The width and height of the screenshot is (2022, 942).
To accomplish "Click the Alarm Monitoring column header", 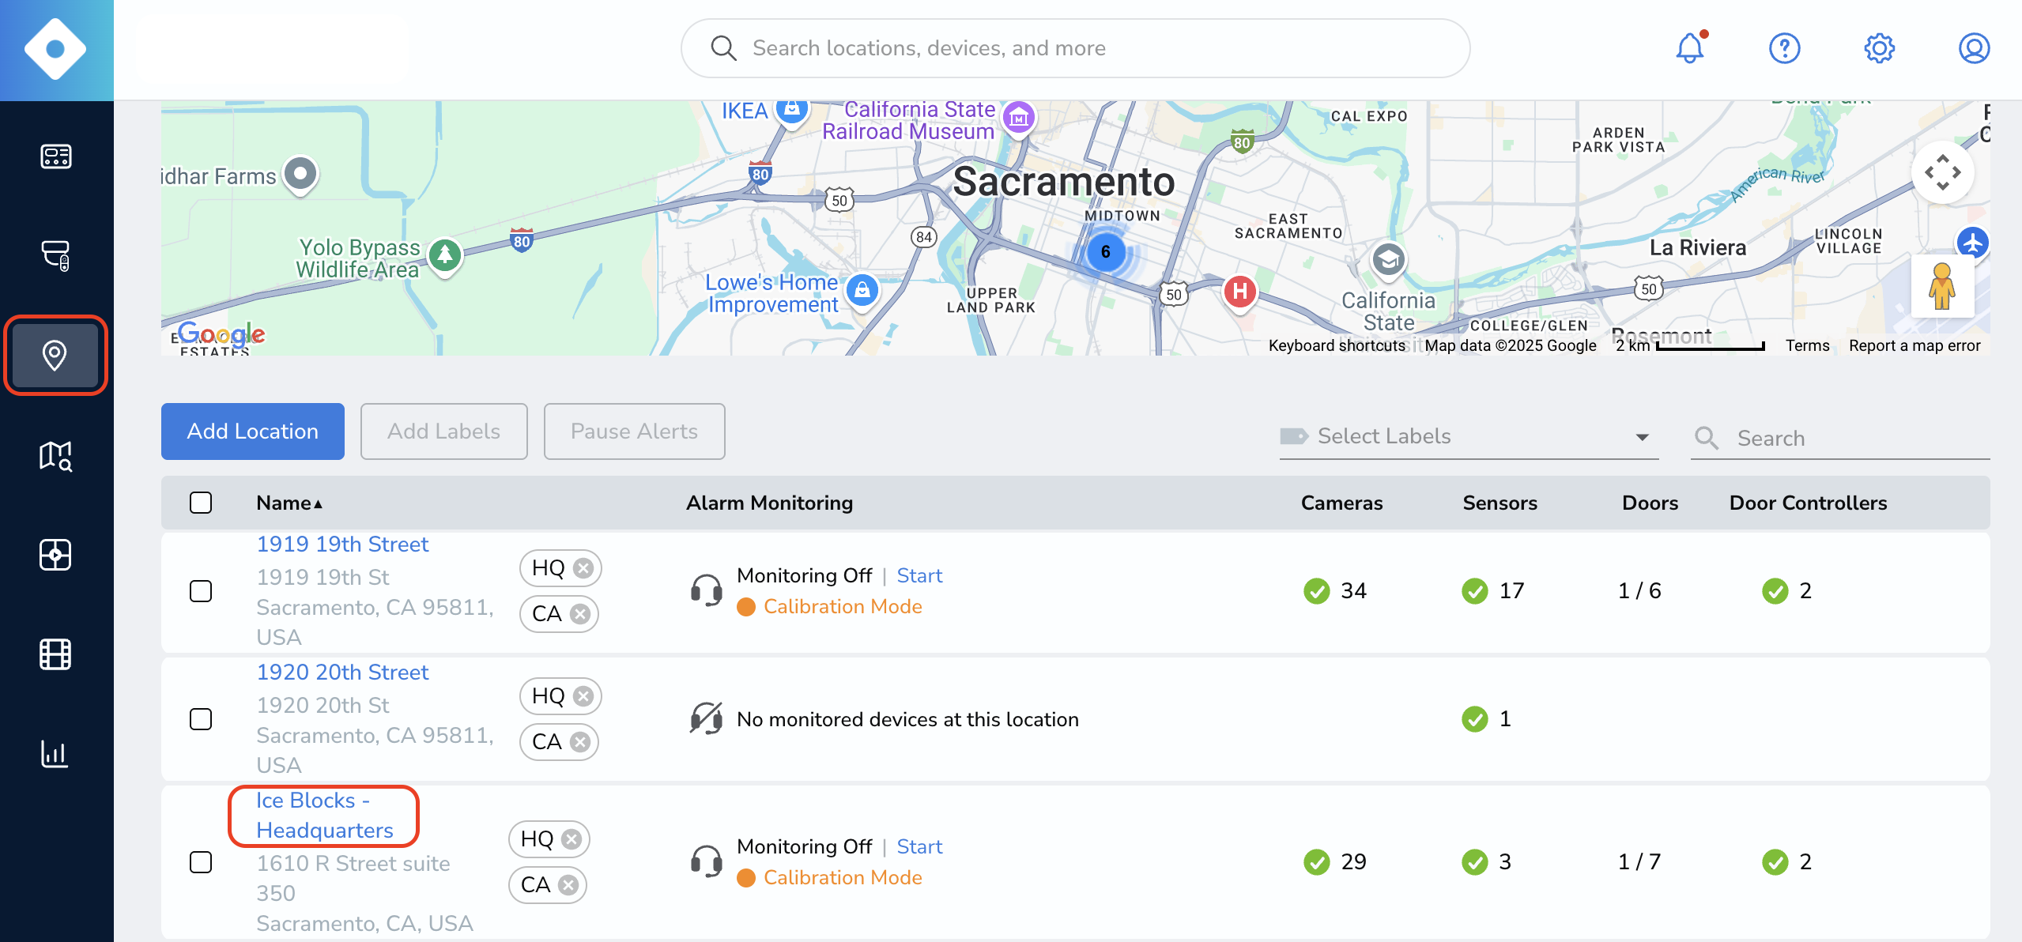I will tap(769, 503).
